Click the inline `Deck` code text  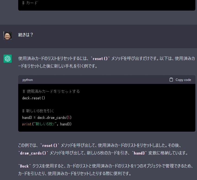coord(24,166)
